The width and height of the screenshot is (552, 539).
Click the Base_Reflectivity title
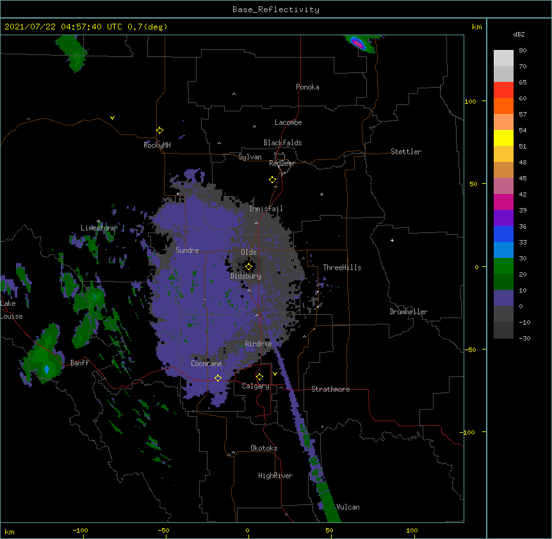pos(276,10)
